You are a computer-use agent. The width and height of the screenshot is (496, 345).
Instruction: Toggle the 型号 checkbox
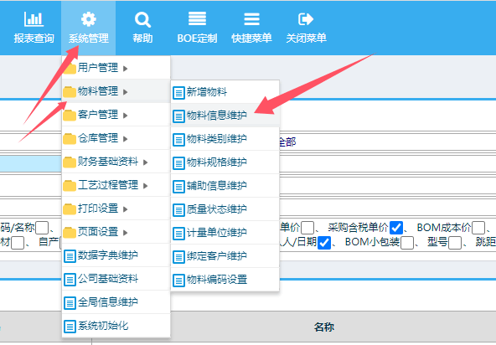455,243
